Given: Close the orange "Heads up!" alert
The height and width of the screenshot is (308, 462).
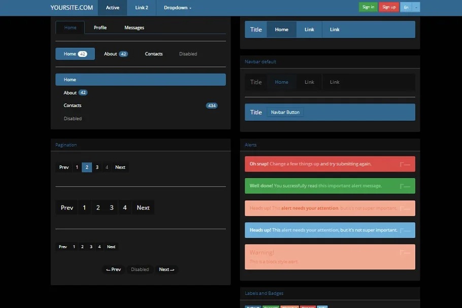Looking at the screenshot, I should (x=405, y=209).
